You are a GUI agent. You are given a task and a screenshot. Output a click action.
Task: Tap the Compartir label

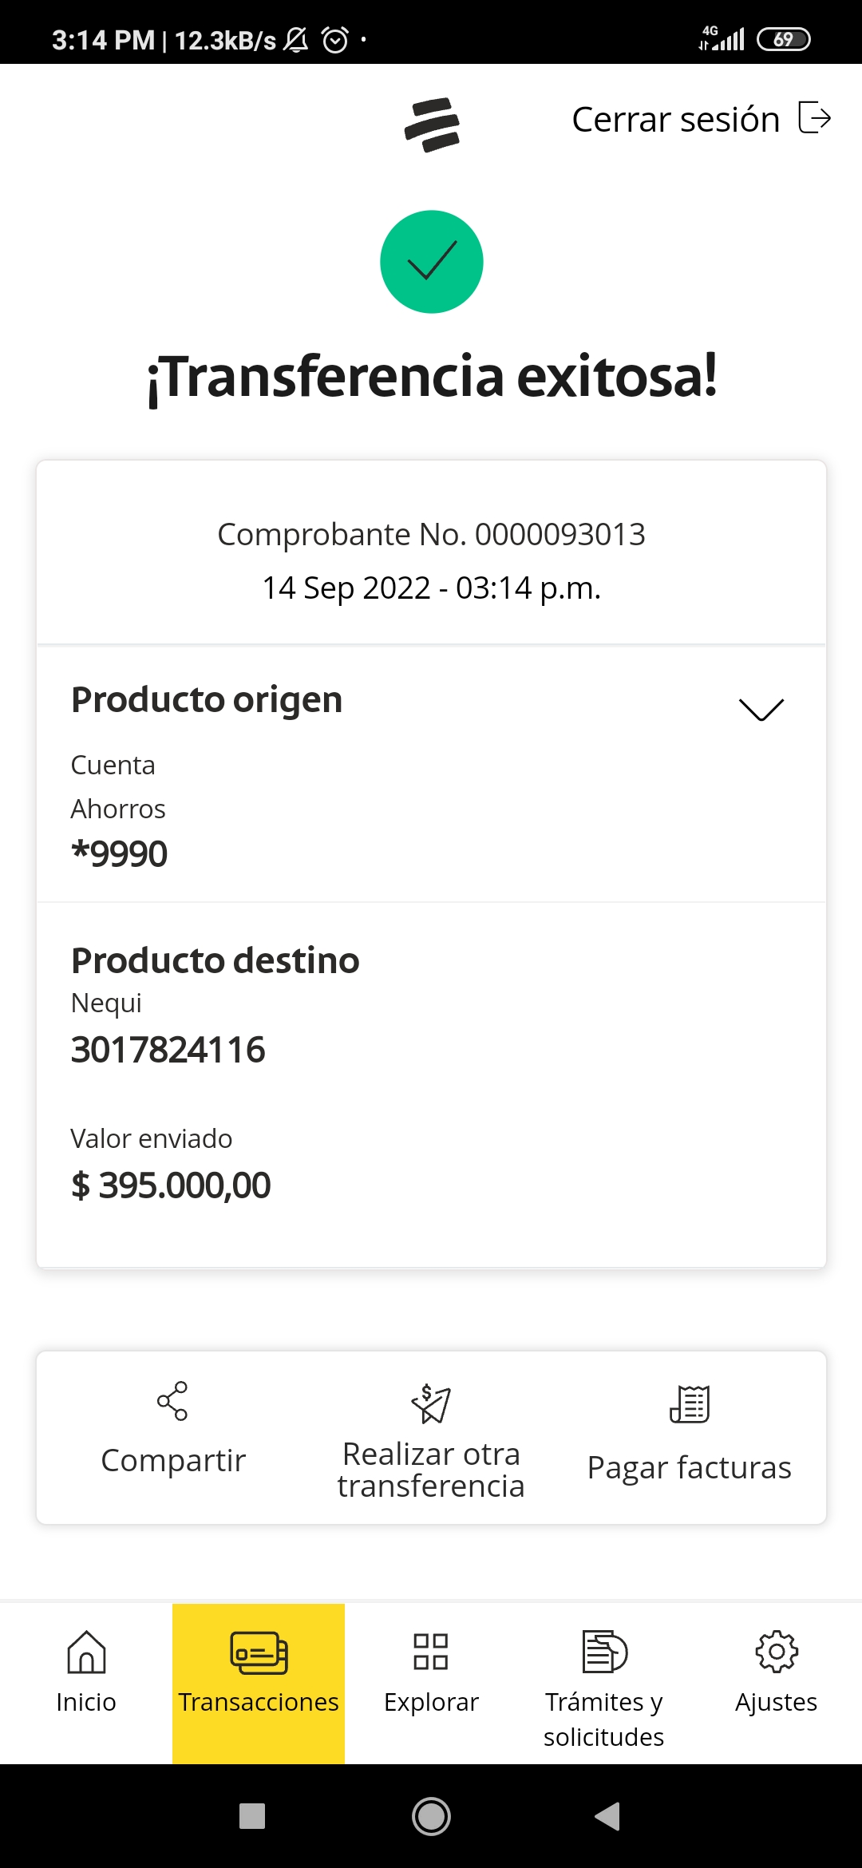click(x=173, y=1460)
